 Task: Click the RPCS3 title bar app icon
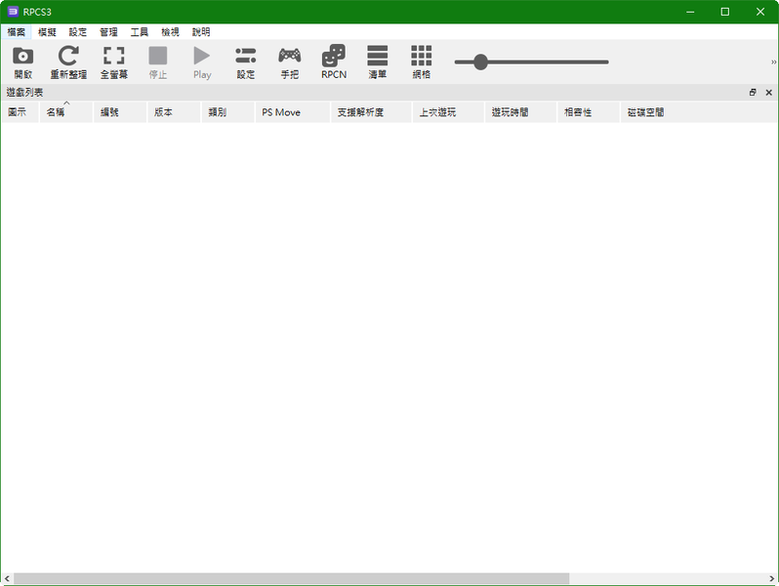13,12
